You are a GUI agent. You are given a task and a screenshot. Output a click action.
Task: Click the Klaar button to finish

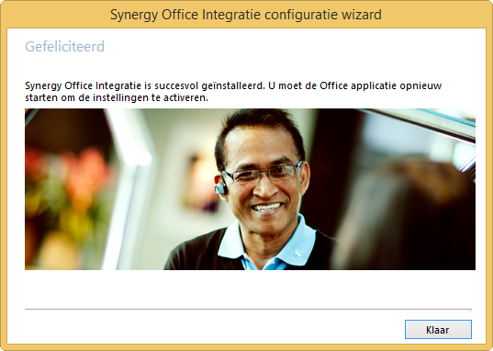pyautogui.click(x=438, y=330)
